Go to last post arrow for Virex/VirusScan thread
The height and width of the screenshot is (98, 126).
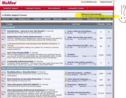tap(95, 47)
